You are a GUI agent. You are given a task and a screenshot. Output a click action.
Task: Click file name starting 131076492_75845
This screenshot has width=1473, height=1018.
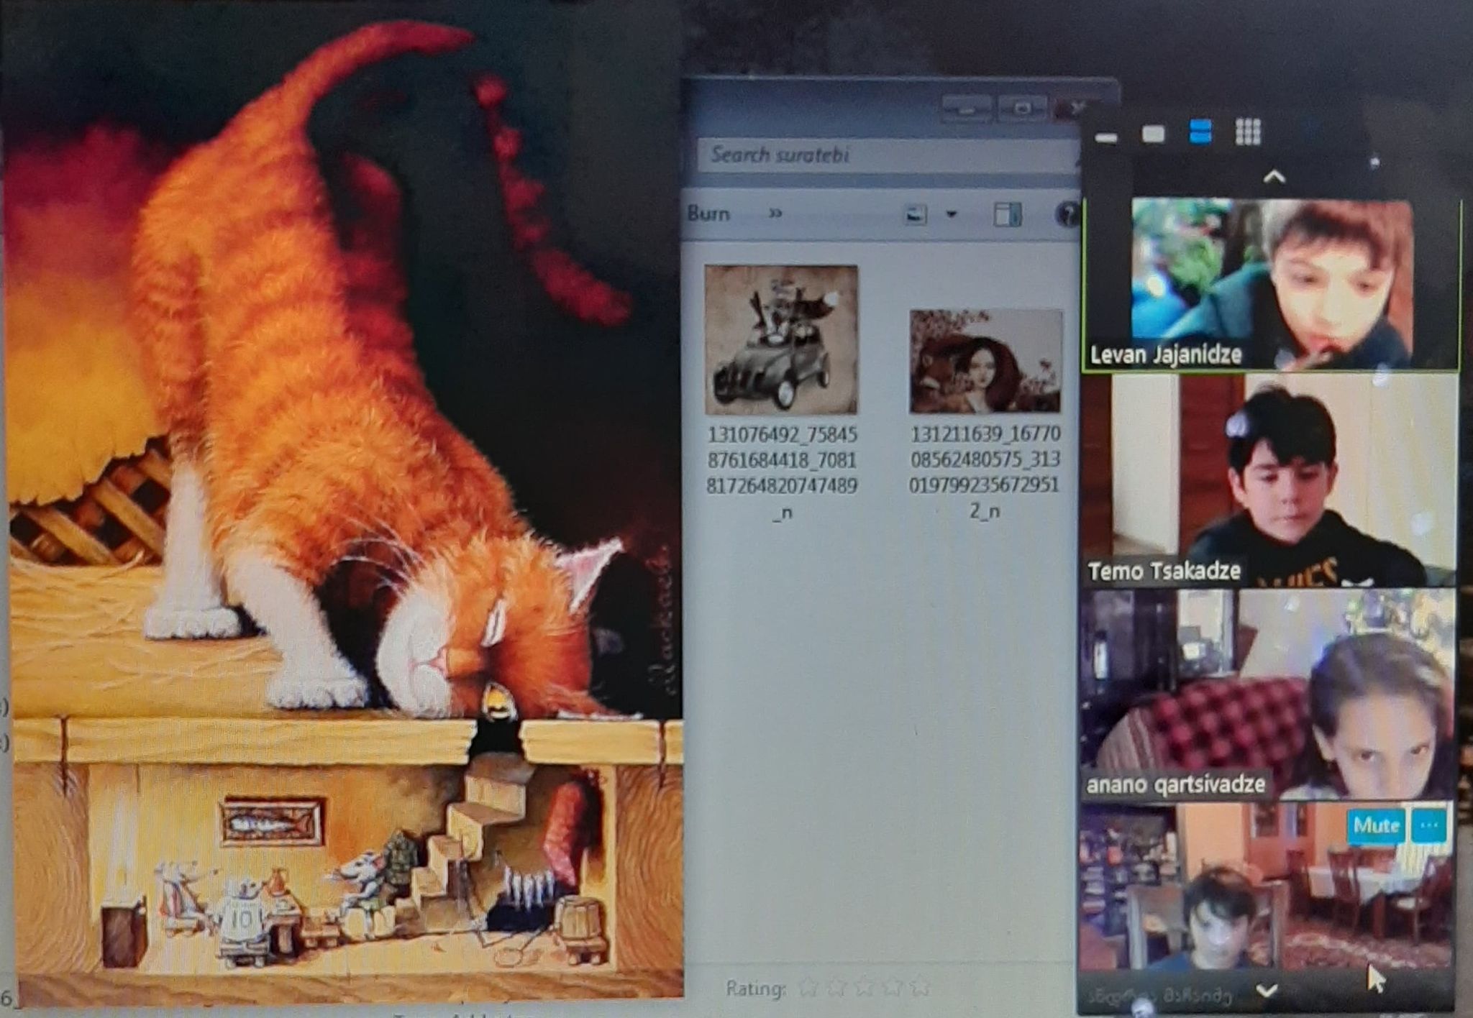click(782, 473)
